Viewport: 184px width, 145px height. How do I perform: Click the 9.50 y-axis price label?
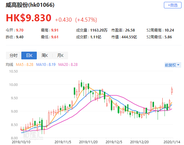[14, 98]
